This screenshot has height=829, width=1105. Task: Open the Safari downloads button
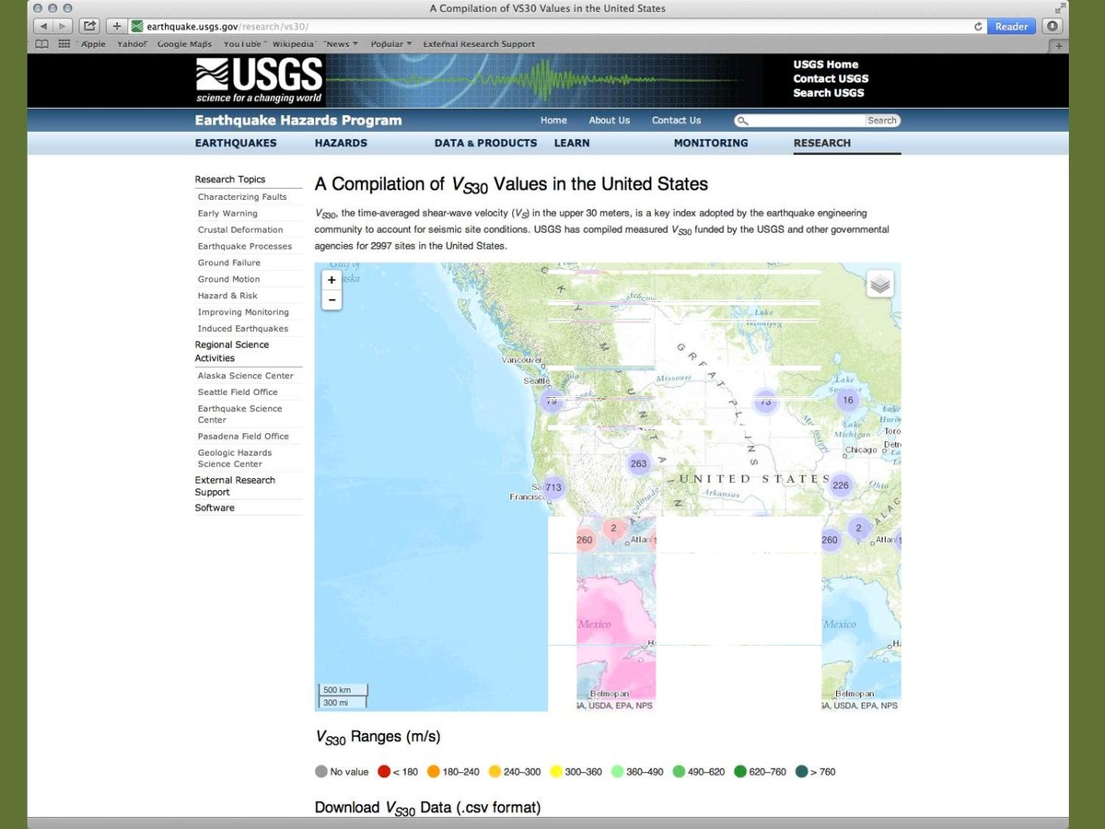1053,27
